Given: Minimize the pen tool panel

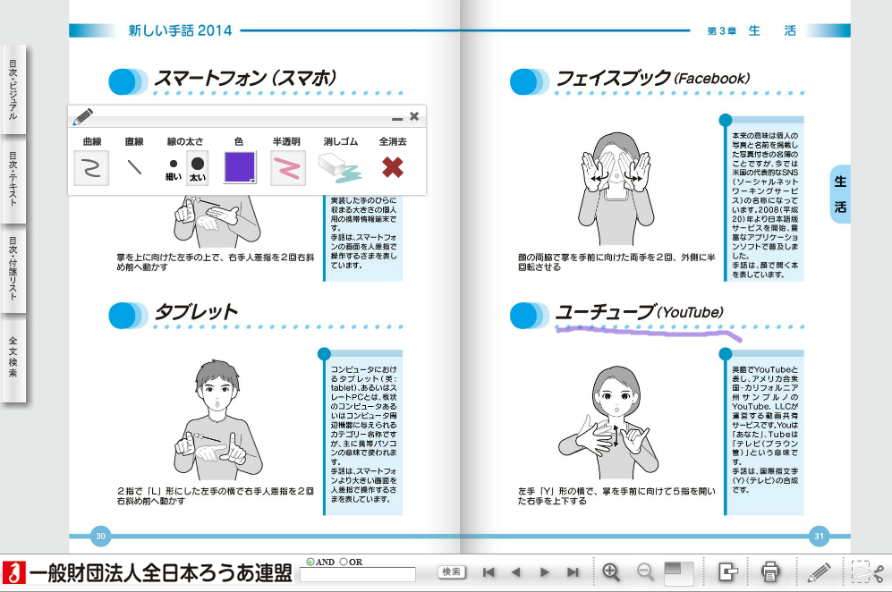Looking at the screenshot, I should [397, 118].
